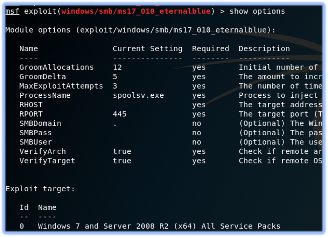Image resolution: width=328 pixels, height=237 pixels.
Task: Click the 'Exploit target:' heading
Action: point(40,189)
